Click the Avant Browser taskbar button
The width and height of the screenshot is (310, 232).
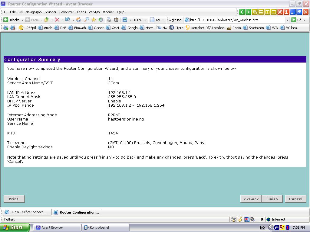[x=57, y=227]
